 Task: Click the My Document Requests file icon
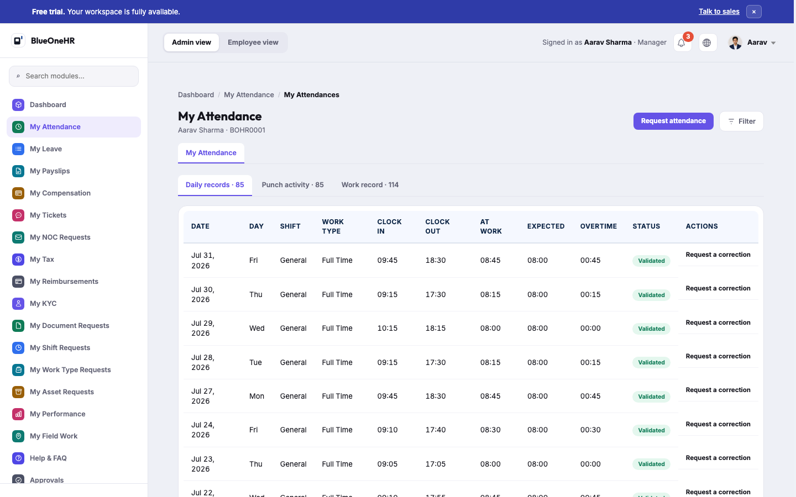tap(18, 326)
